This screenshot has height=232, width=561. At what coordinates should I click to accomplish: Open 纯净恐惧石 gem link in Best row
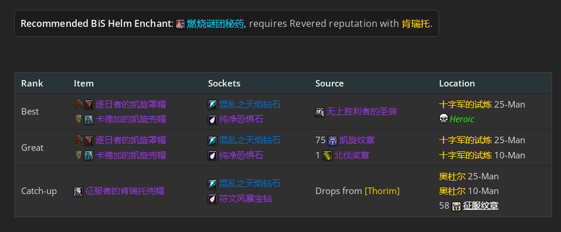point(241,119)
